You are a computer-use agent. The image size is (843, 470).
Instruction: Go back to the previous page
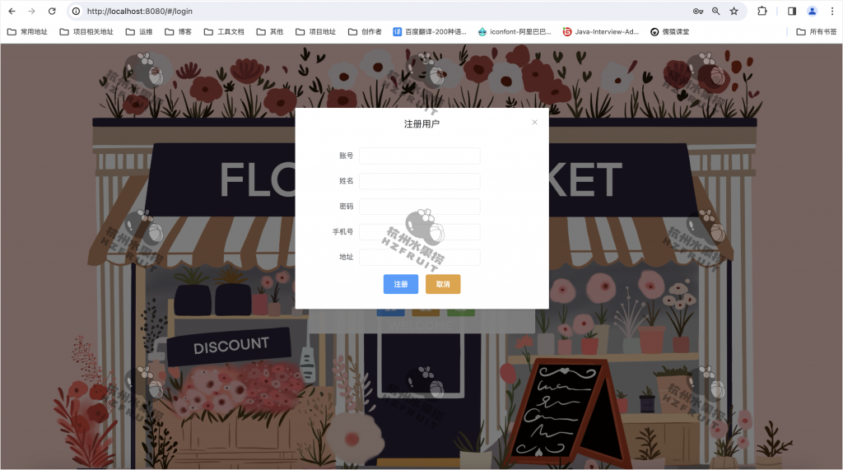click(x=12, y=11)
